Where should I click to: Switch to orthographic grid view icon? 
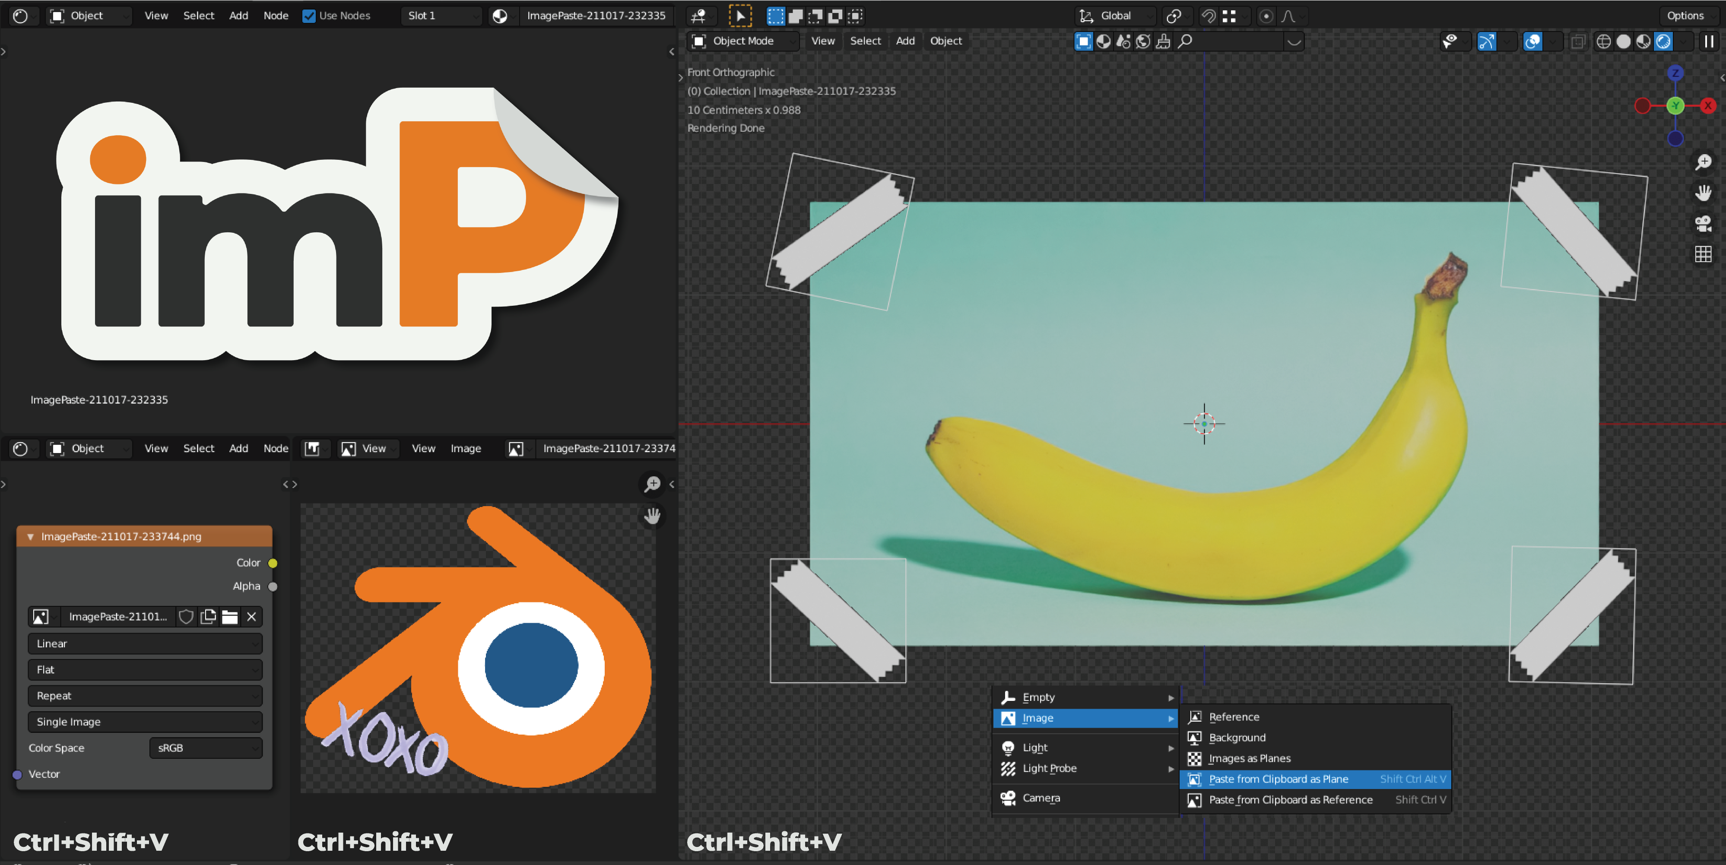point(1703,254)
